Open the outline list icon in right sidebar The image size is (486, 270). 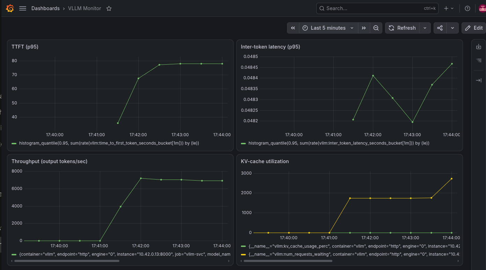pos(479,60)
